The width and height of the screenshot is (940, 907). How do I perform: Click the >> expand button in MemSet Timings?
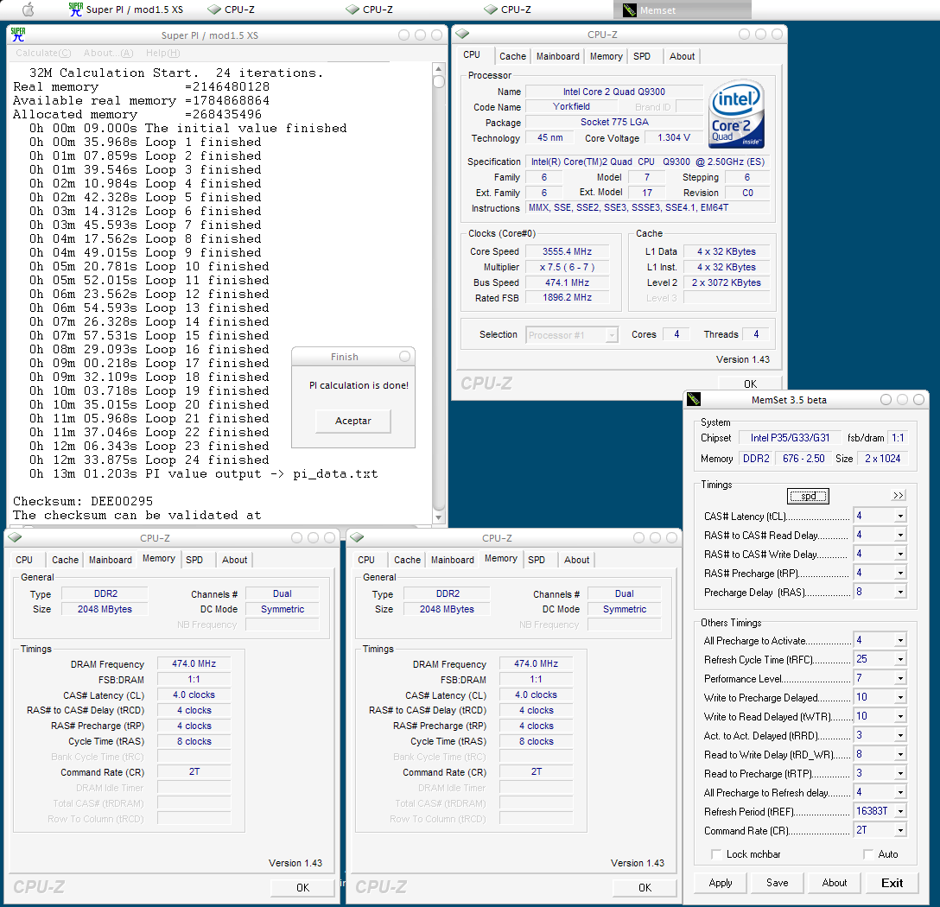[x=898, y=495]
